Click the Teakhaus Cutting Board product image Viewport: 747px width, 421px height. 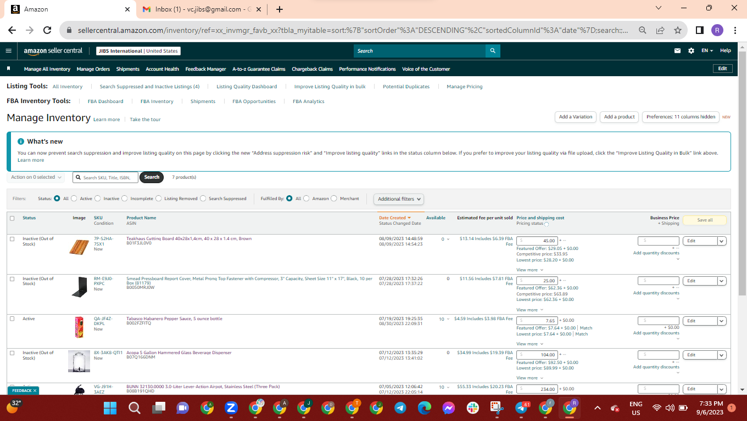click(79, 247)
